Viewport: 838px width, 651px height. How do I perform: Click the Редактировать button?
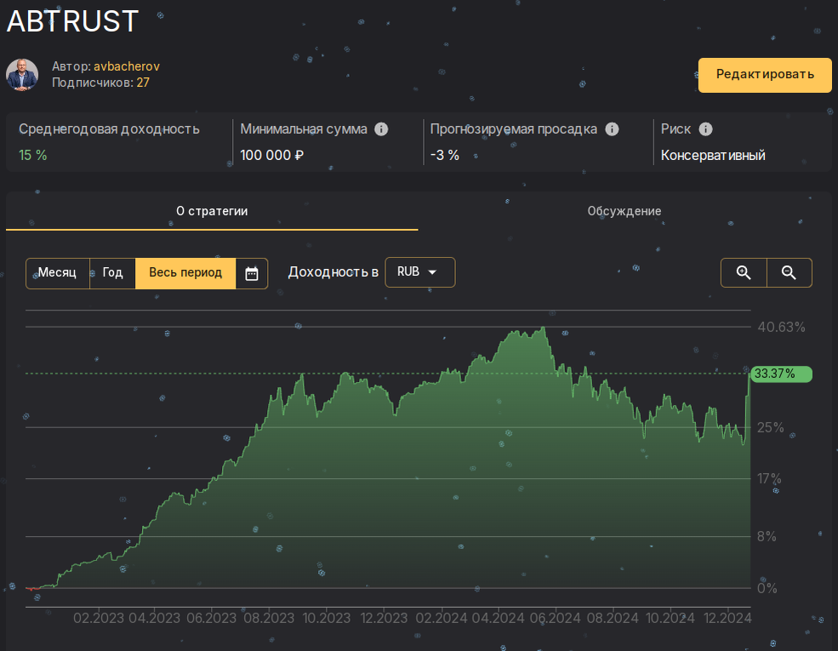click(x=764, y=75)
